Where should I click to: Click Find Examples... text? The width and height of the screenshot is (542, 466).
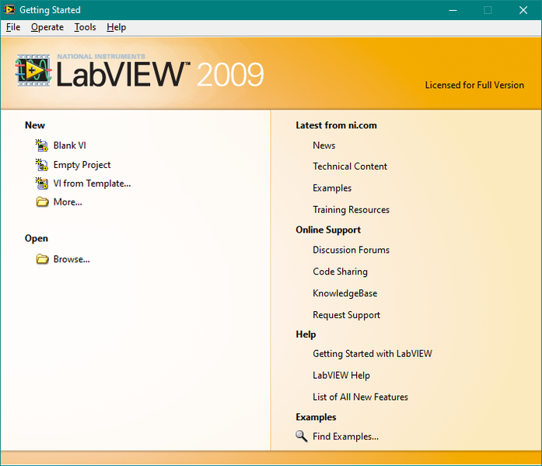[345, 436]
